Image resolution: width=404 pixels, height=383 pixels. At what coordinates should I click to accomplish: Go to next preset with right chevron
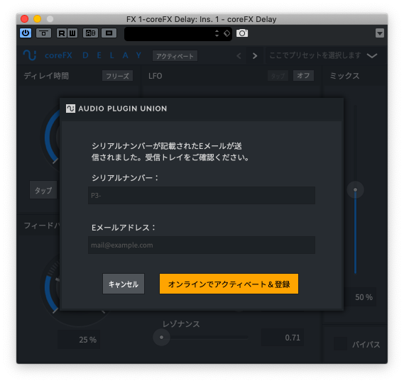coord(255,55)
